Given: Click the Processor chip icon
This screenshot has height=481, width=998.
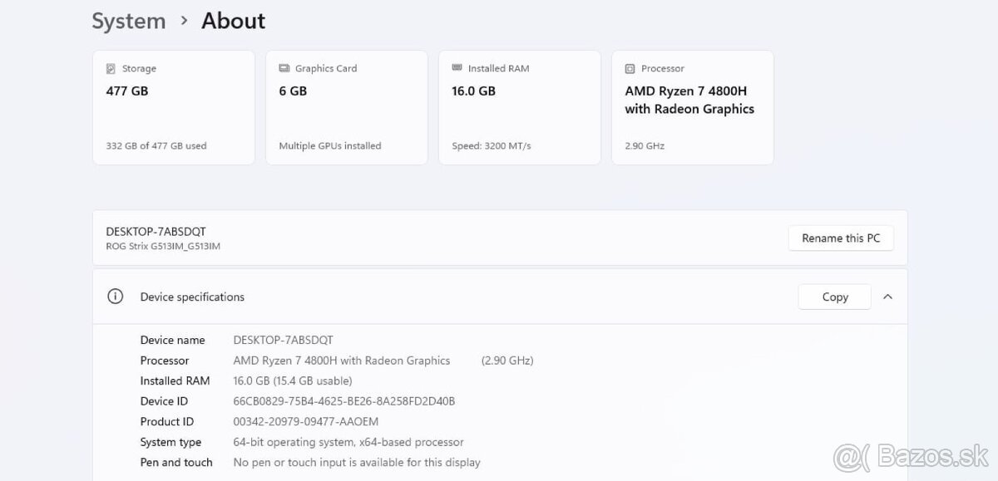Looking at the screenshot, I should pos(630,68).
